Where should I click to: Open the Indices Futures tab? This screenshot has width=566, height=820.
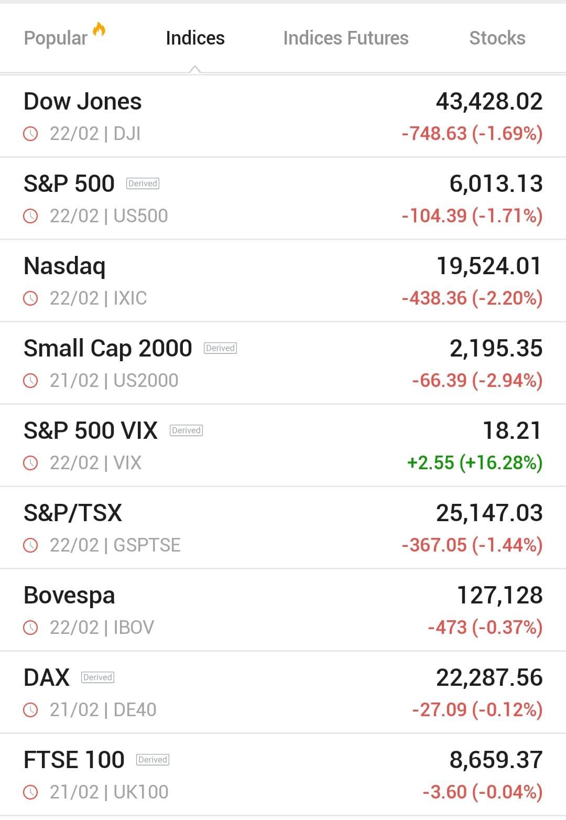[345, 38]
